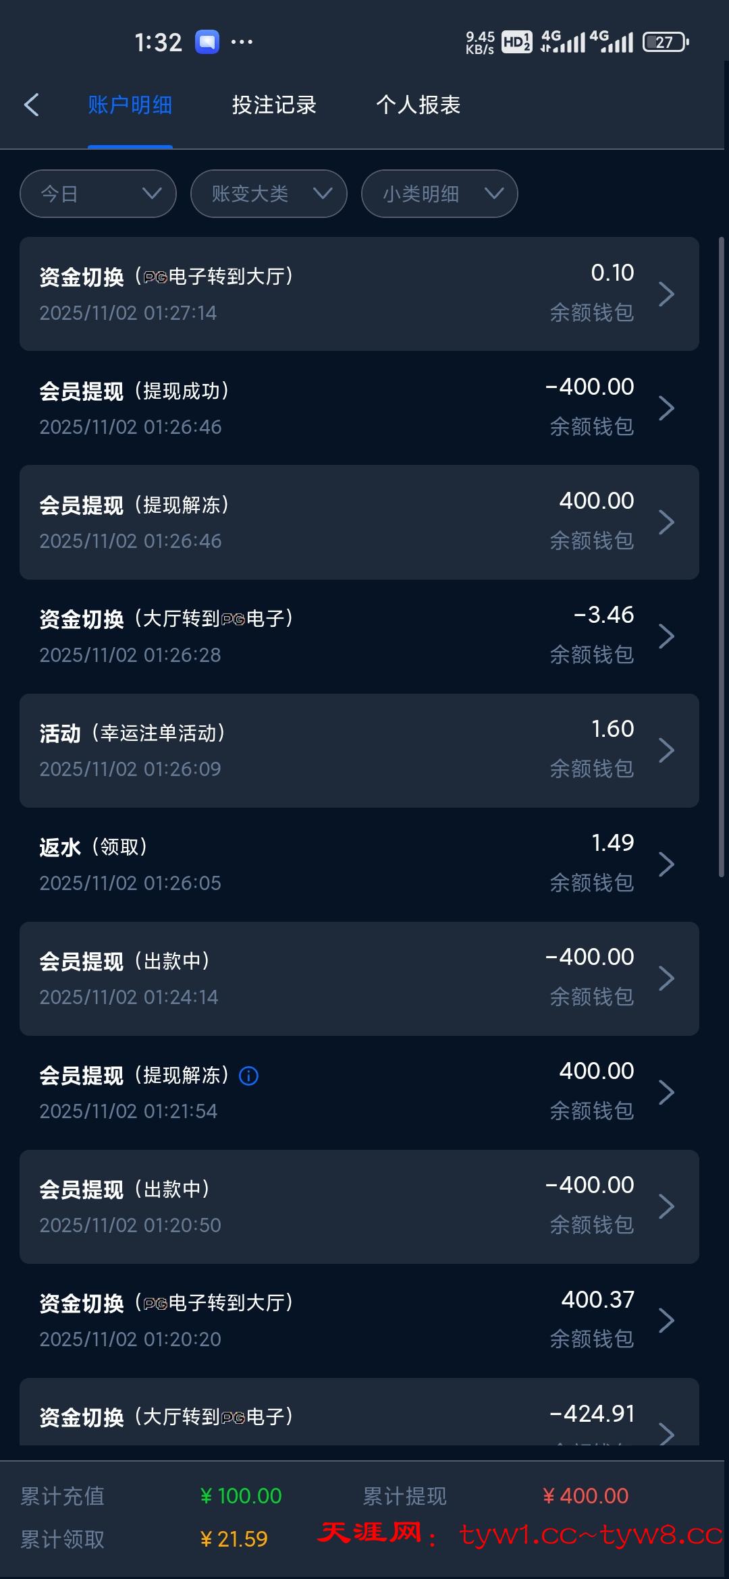Image resolution: width=729 pixels, height=1579 pixels.
Task: Tap the arrow on -3.46 transfer row
Action: click(x=666, y=636)
